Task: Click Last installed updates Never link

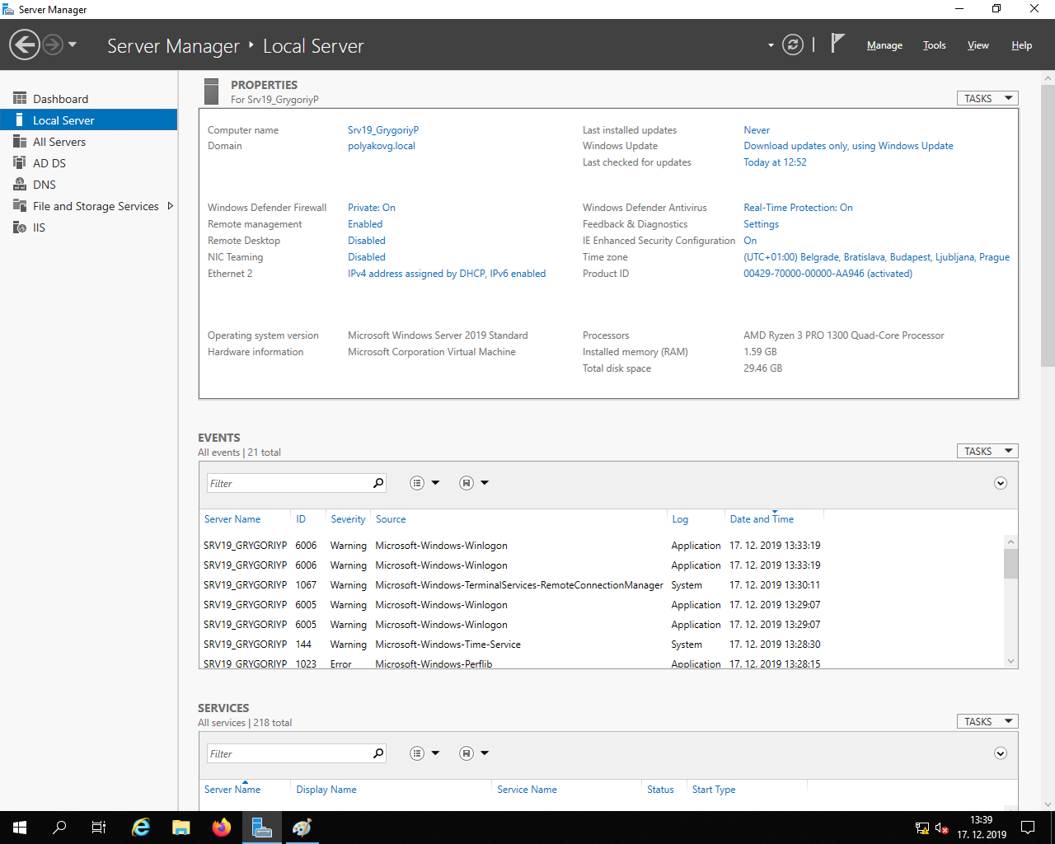Action: click(757, 130)
